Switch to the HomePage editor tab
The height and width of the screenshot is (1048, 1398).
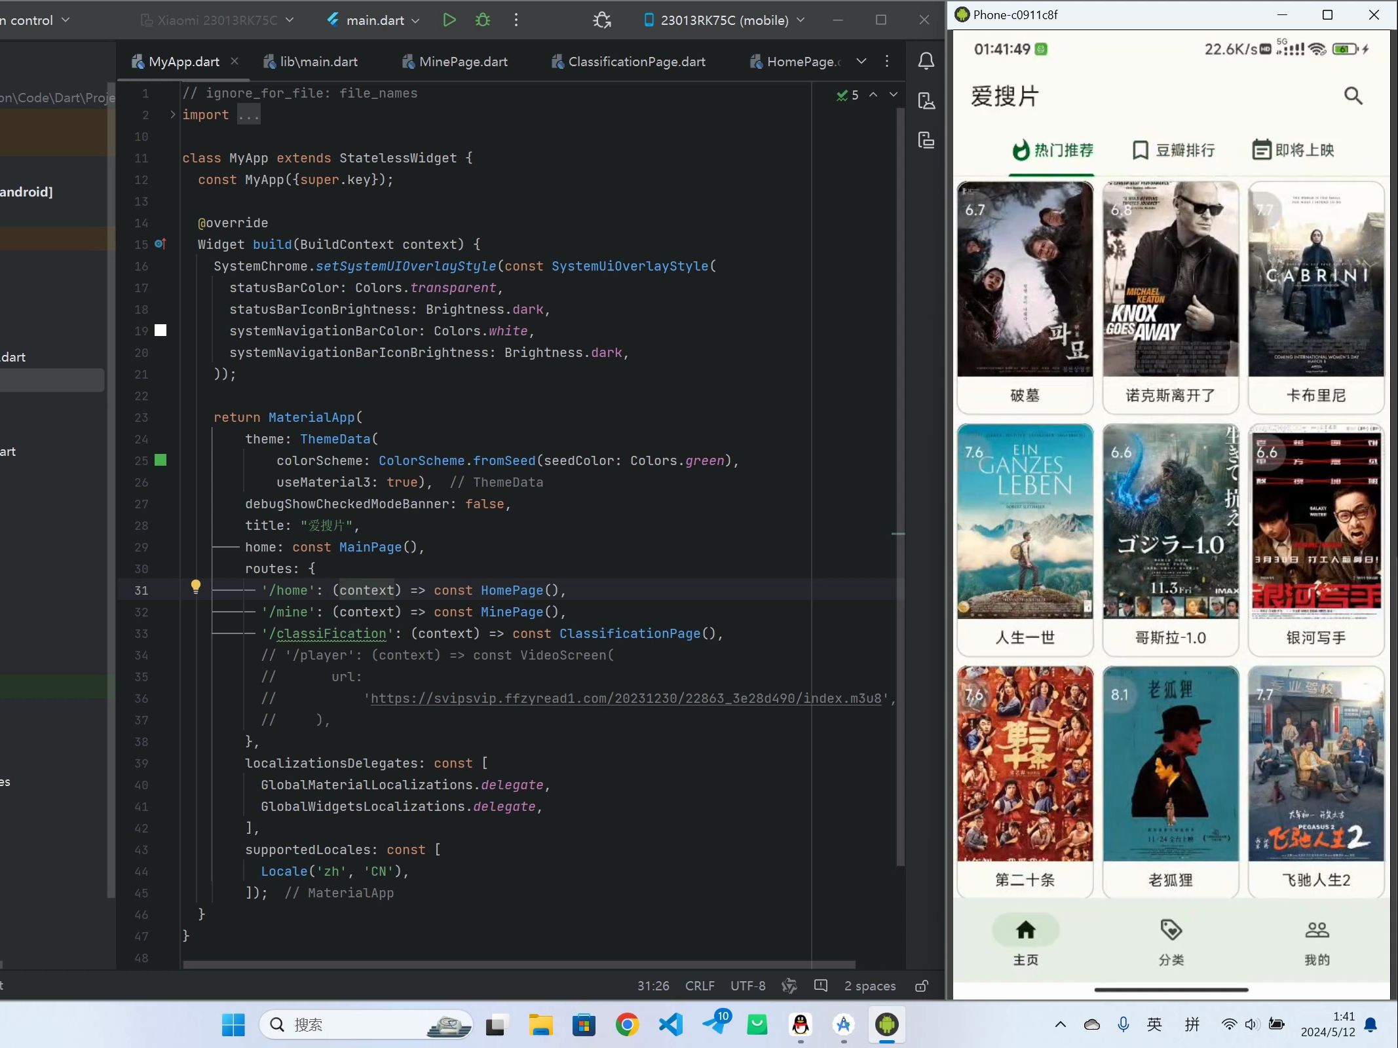(x=795, y=62)
